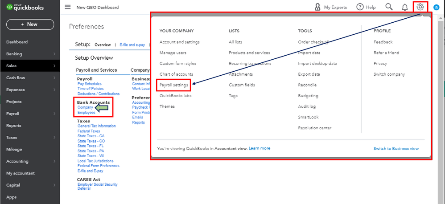
Task: Expand the Cash flow sidebar submenu
Action: coord(54,78)
